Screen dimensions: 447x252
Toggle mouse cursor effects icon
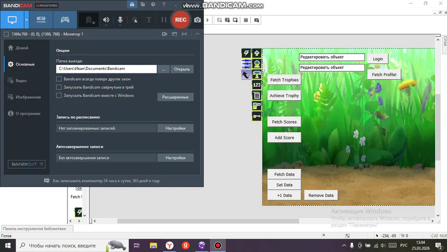point(135,20)
